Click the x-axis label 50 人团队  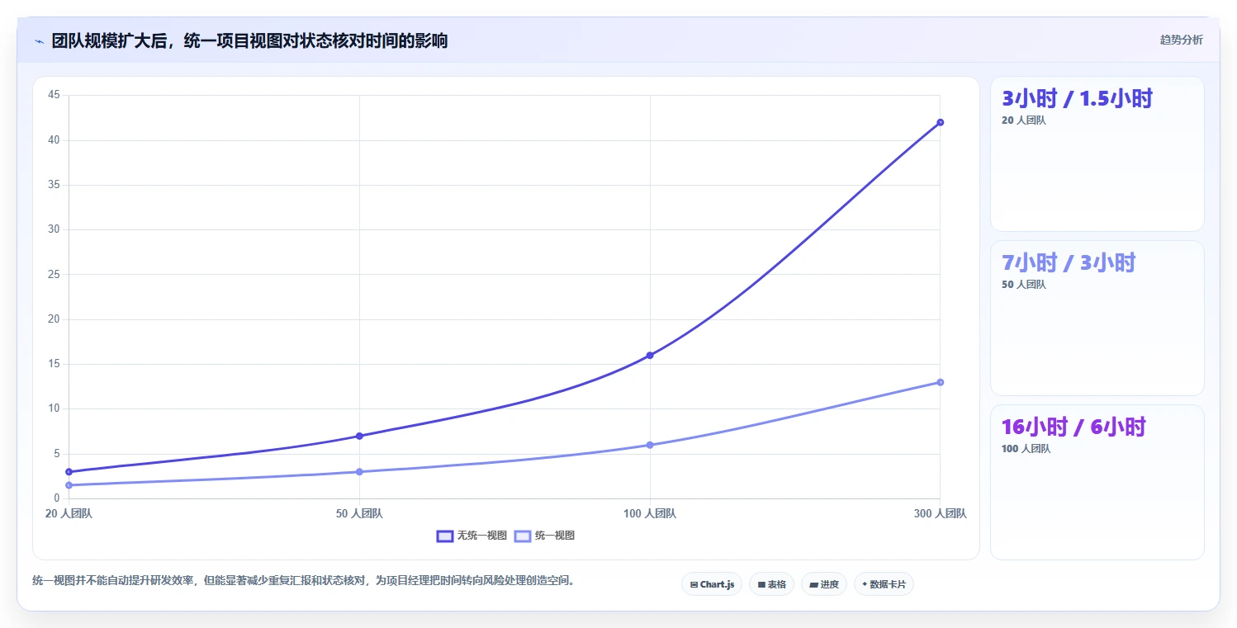pos(359,514)
